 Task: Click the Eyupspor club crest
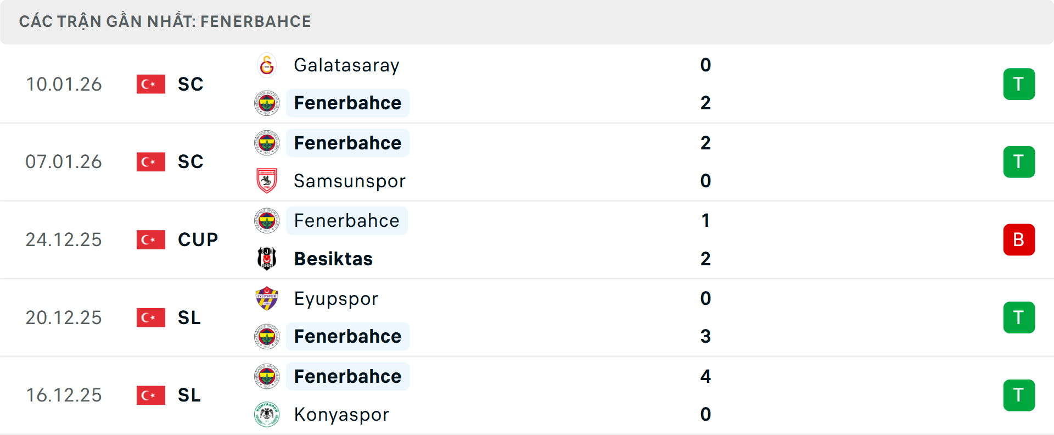point(267,299)
